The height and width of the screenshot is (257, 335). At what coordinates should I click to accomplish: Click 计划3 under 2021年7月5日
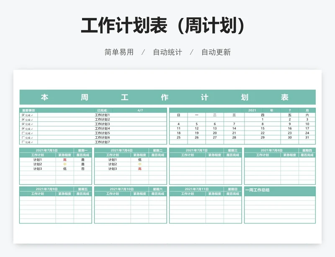[38, 169]
